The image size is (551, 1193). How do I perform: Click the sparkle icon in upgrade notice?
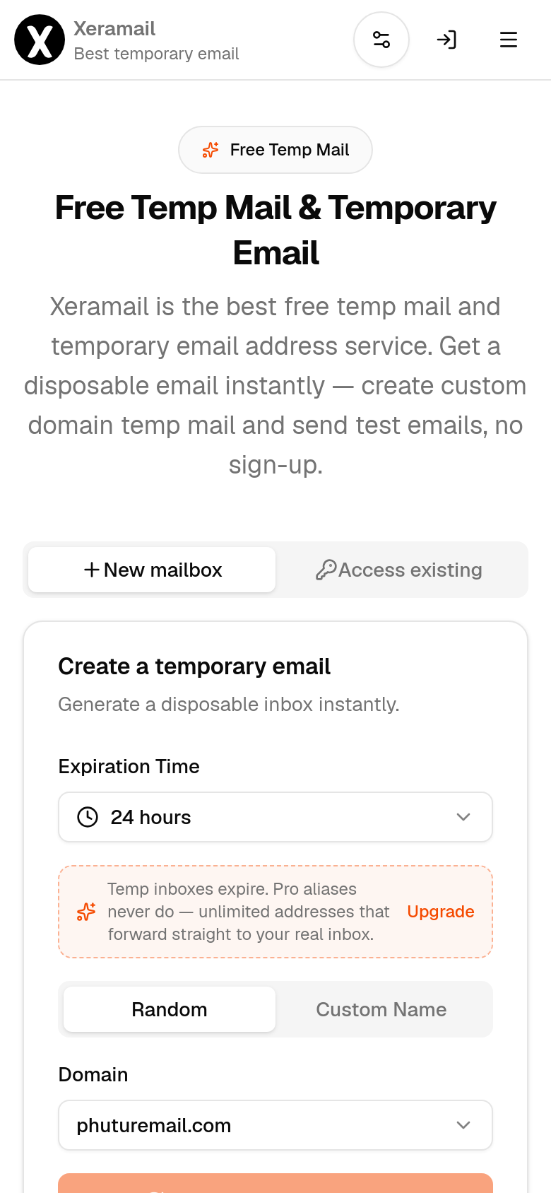click(86, 912)
